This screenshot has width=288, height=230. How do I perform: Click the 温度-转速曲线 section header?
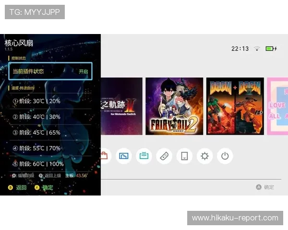23,88
